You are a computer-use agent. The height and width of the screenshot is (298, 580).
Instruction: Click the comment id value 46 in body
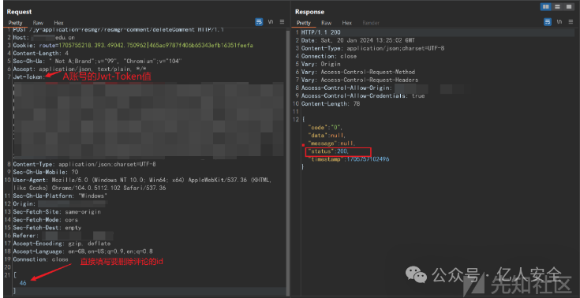tap(23, 283)
